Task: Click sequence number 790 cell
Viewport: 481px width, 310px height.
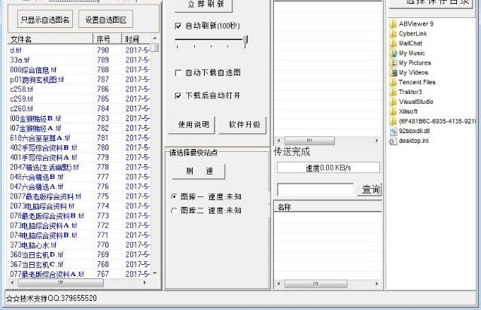Action: pos(103,50)
